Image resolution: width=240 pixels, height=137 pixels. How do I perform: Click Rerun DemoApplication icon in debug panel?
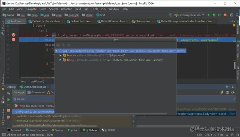pos(9,93)
